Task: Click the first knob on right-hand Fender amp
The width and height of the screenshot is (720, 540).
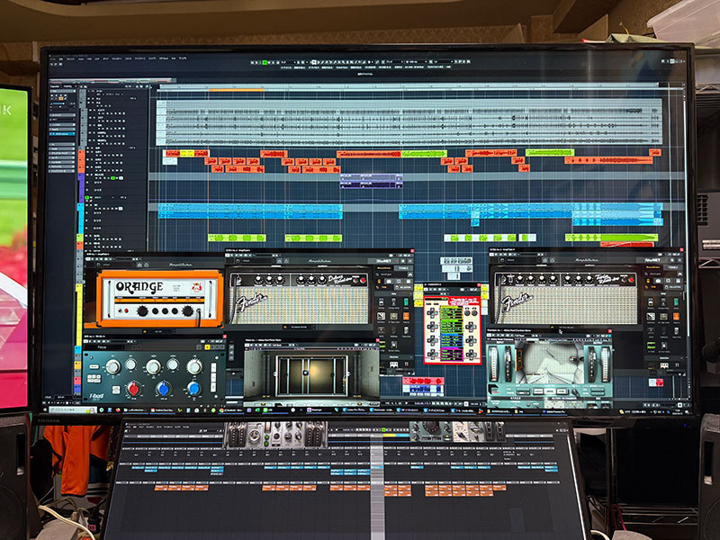Action: pyautogui.click(x=519, y=279)
